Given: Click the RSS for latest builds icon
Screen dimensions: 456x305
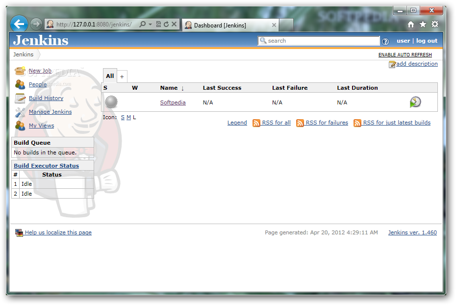Looking at the screenshot, I should point(357,123).
